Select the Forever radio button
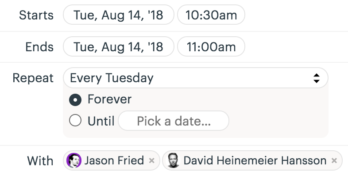Screen dimensions: 348x175 [75, 100]
